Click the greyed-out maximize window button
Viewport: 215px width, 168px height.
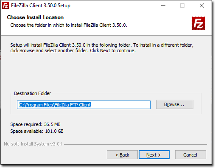tap(182, 6)
